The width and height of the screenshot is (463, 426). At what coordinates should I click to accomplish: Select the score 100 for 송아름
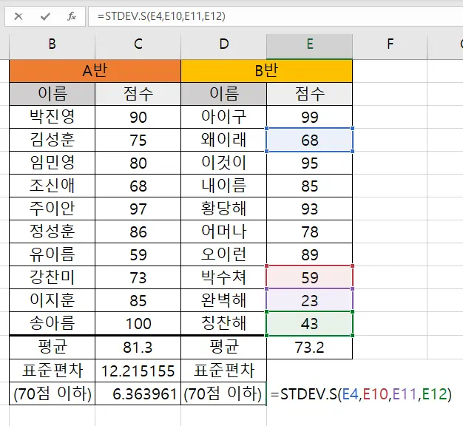click(x=138, y=323)
